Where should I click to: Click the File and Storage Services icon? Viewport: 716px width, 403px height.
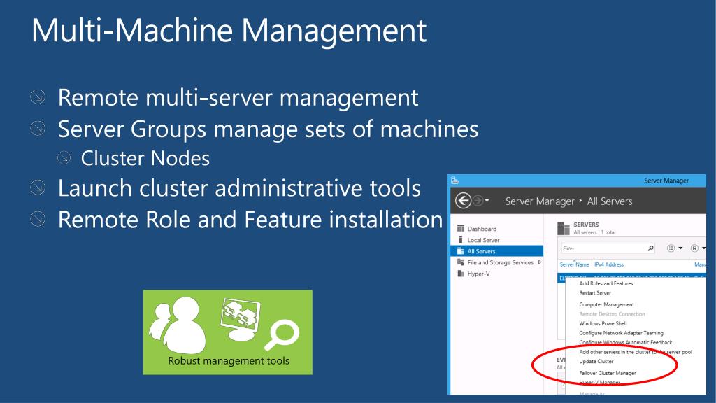461,262
